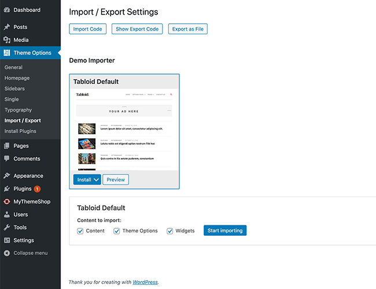This screenshot has width=376, height=289.
Task: Open the Sidebars submenu
Action: (x=14, y=88)
